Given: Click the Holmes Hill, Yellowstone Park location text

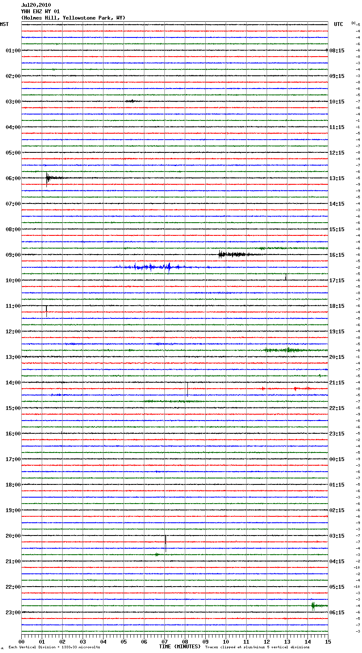Looking at the screenshot, I should point(73,18).
